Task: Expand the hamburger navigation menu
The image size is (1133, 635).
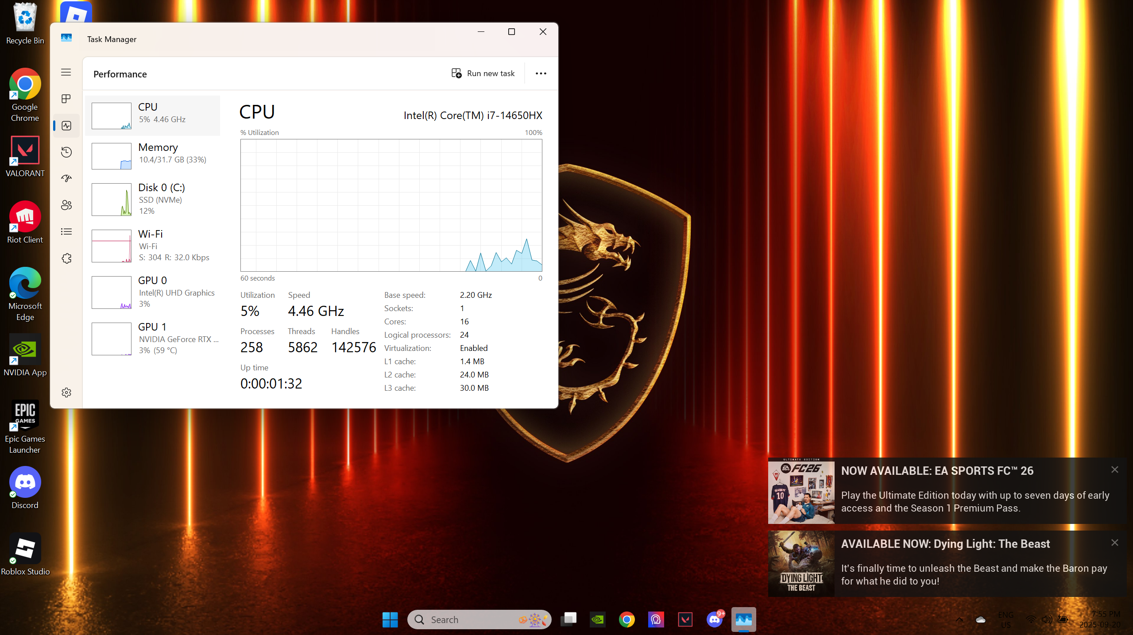Action: coord(66,72)
